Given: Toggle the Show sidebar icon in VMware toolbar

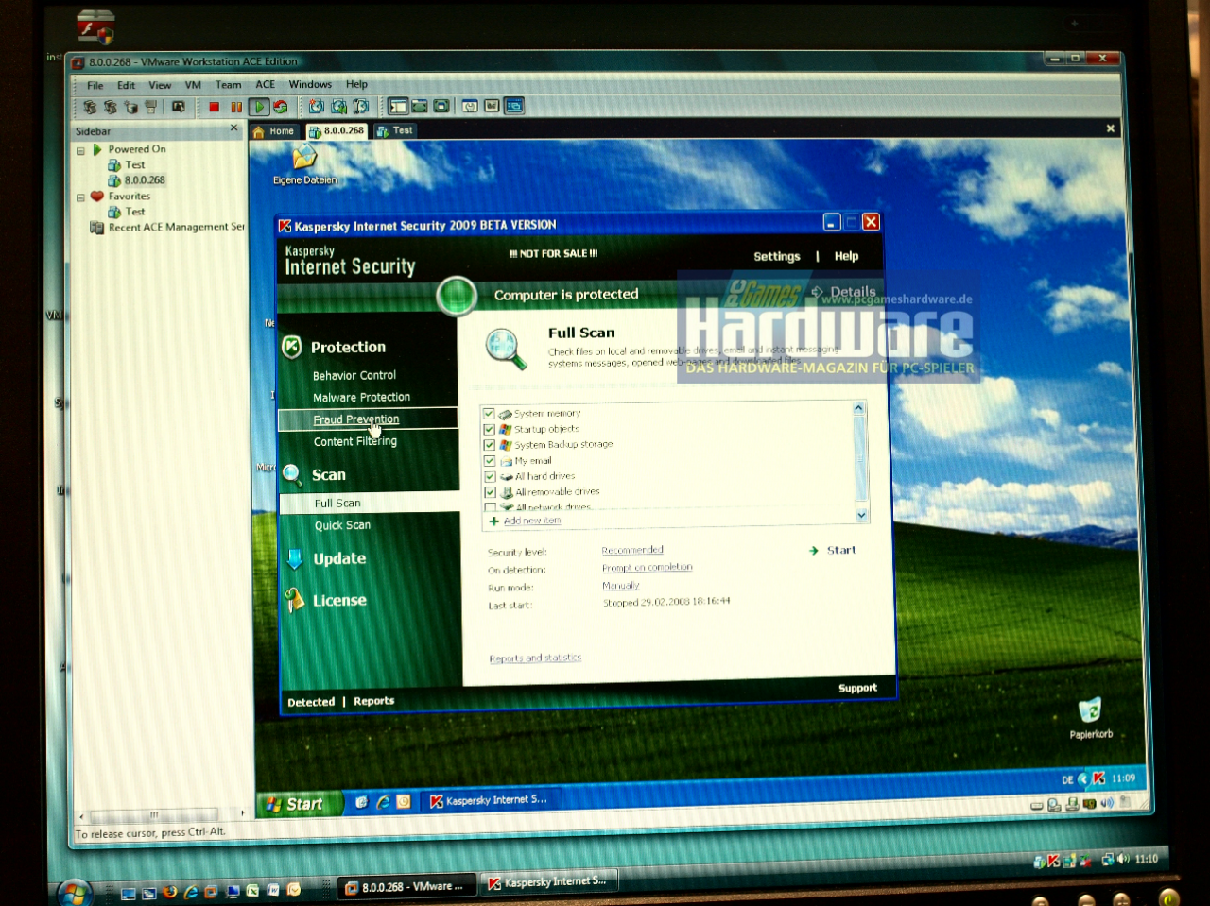Looking at the screenshot, I should coord(398,107).
